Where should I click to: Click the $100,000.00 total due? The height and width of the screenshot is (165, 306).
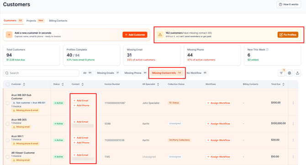tap(278, 124)
